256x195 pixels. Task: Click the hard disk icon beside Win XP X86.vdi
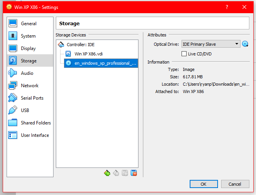[x=68, y=53]
